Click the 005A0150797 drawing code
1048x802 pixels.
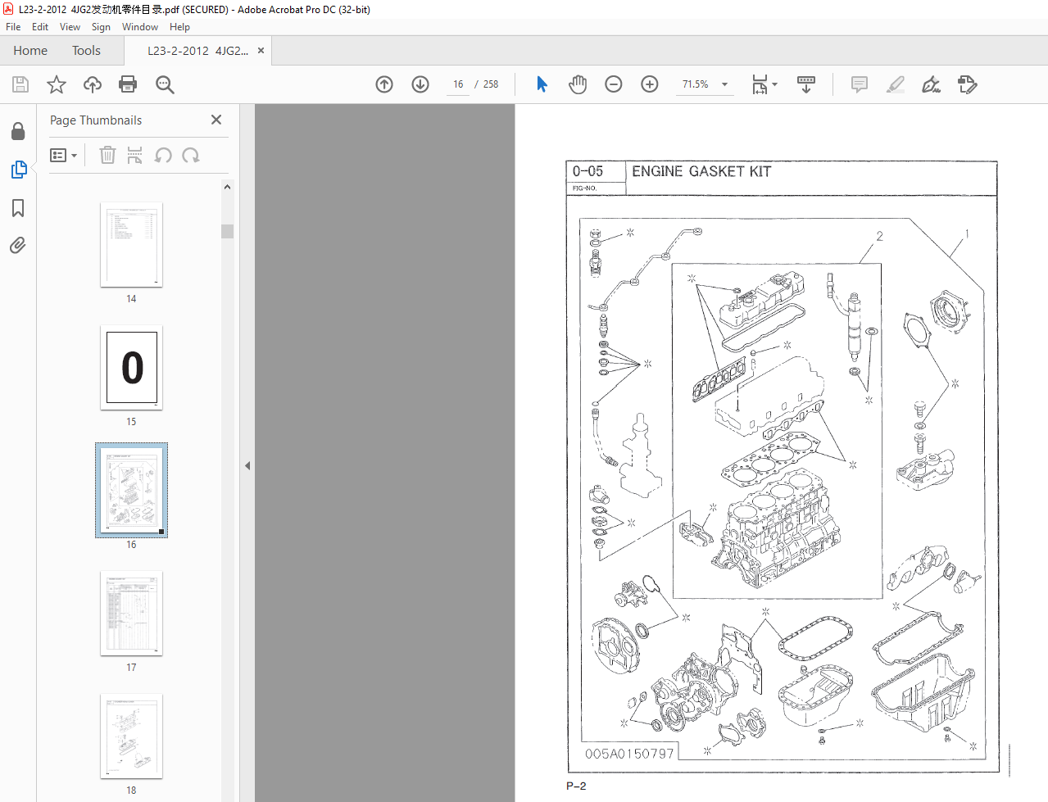(x=629, y=754)
